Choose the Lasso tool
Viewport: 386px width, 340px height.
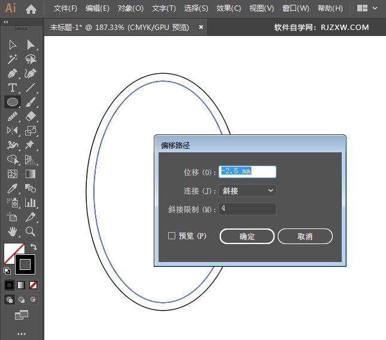[31, 59]
